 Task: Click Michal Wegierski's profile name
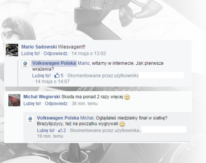(x=42, y=97)
